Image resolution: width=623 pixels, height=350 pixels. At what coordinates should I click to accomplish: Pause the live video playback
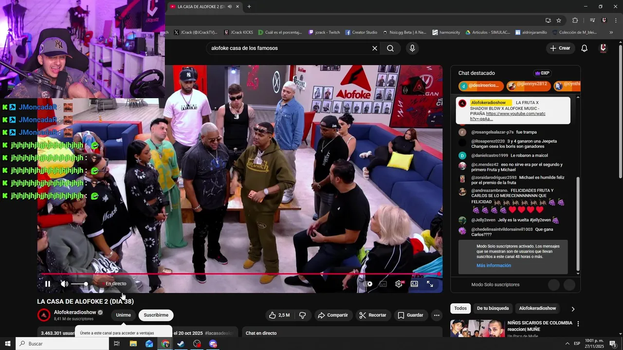(48, 284)
